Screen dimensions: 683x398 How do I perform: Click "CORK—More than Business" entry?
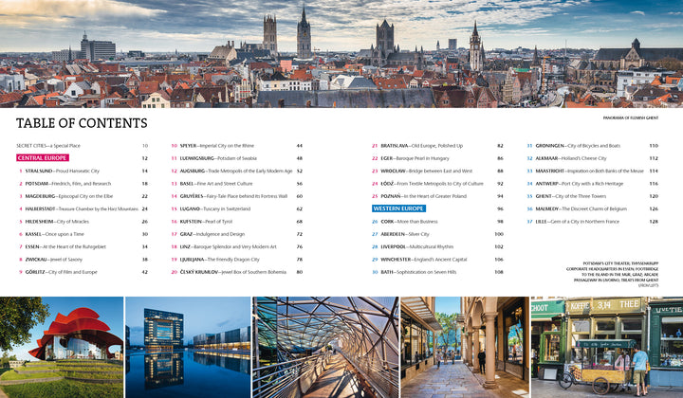409,222
